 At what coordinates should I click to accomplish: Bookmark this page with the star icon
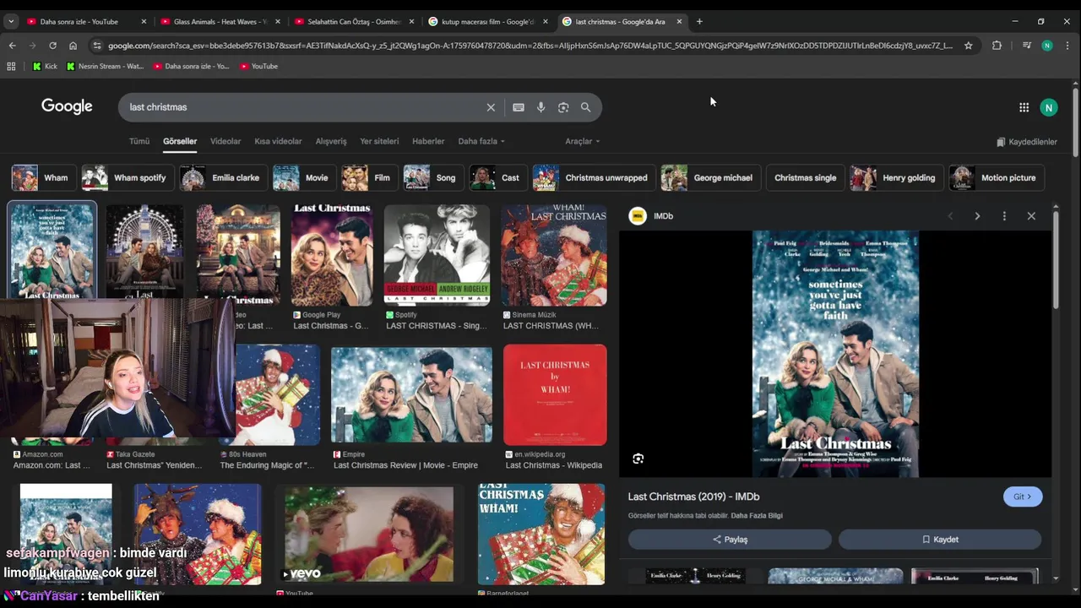pyautogui.click(x=968, y=46)
